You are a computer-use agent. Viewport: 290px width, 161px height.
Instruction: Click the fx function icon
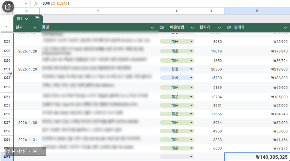(36, 3)
